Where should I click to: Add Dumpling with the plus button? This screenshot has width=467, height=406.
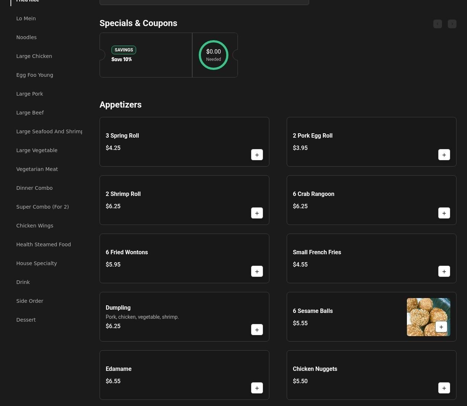click(257, 330)
